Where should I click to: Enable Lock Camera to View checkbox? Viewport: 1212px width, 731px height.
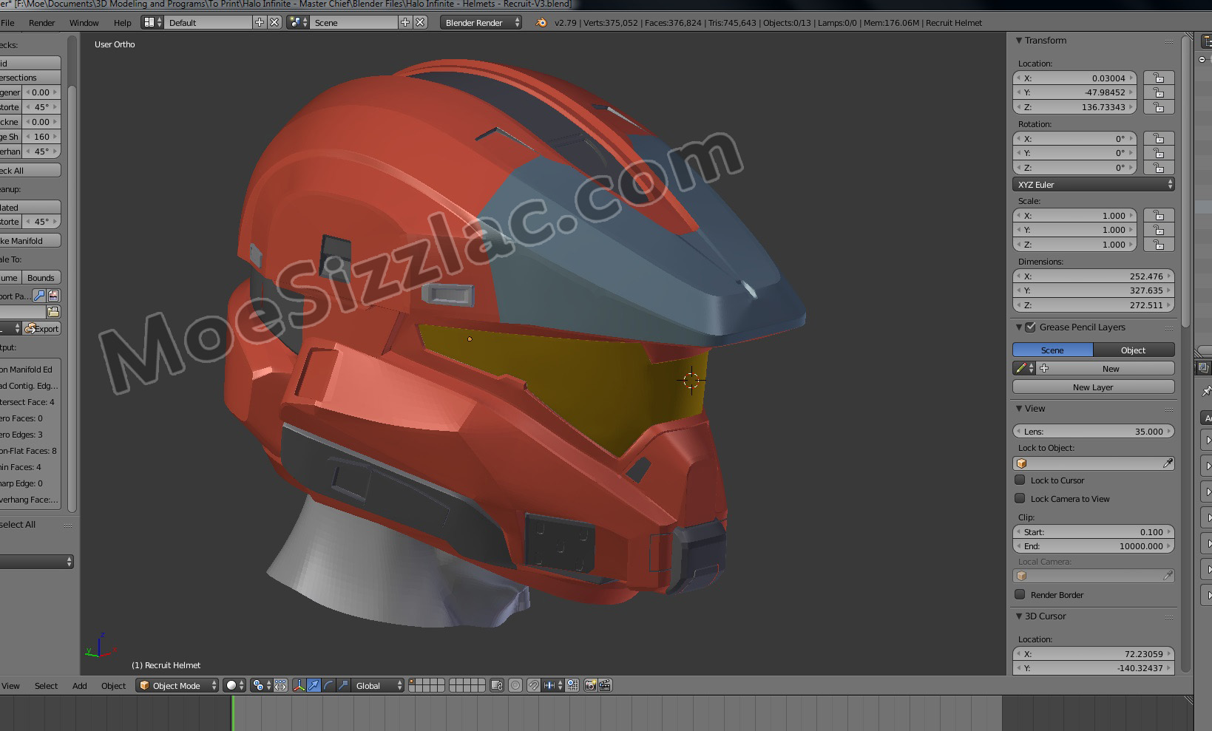(x=1020, y=498)
